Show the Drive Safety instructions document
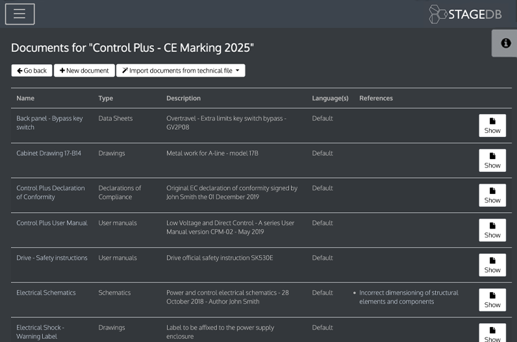Screen dimensions: 517x342 tap(492, 265)
